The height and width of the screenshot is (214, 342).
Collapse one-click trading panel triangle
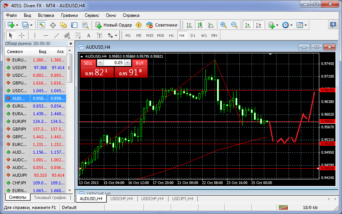[x=82, y=56]
